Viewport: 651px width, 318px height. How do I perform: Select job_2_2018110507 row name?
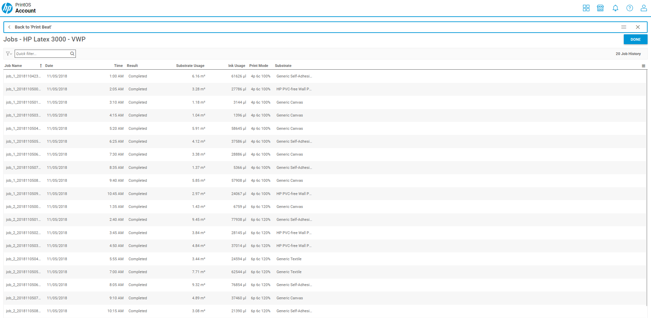(x=23, y=298)
